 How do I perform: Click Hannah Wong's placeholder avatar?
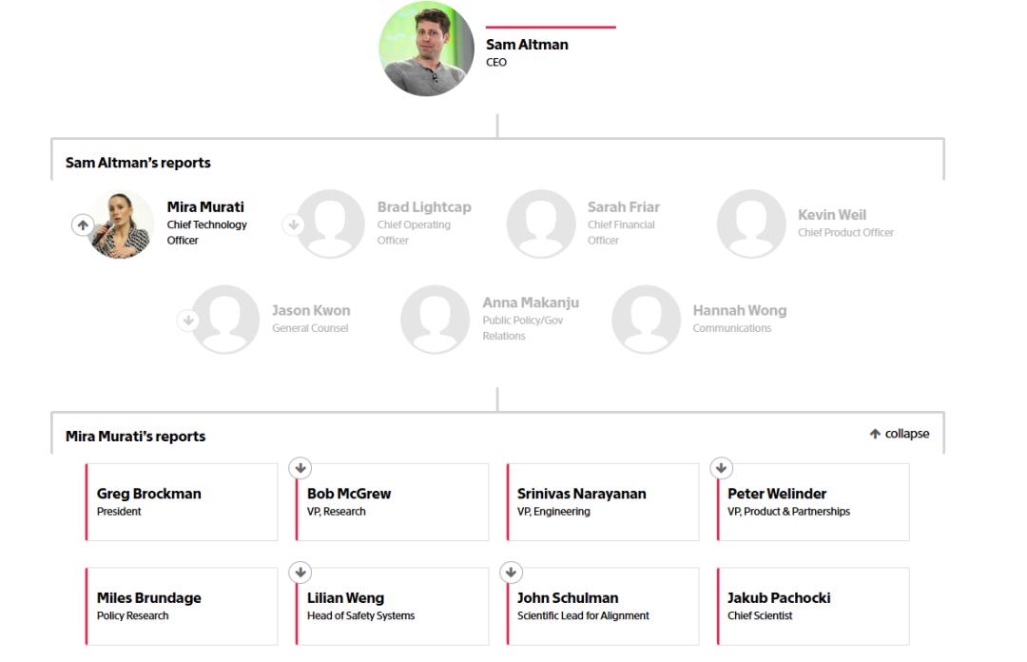[647, 320]
